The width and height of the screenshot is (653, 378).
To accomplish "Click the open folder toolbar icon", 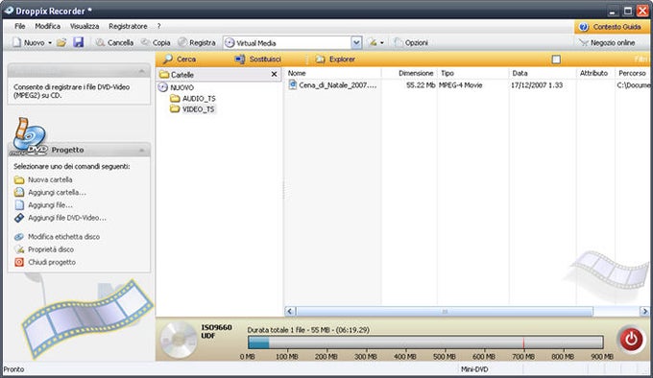I will click(x=61, y=42).
